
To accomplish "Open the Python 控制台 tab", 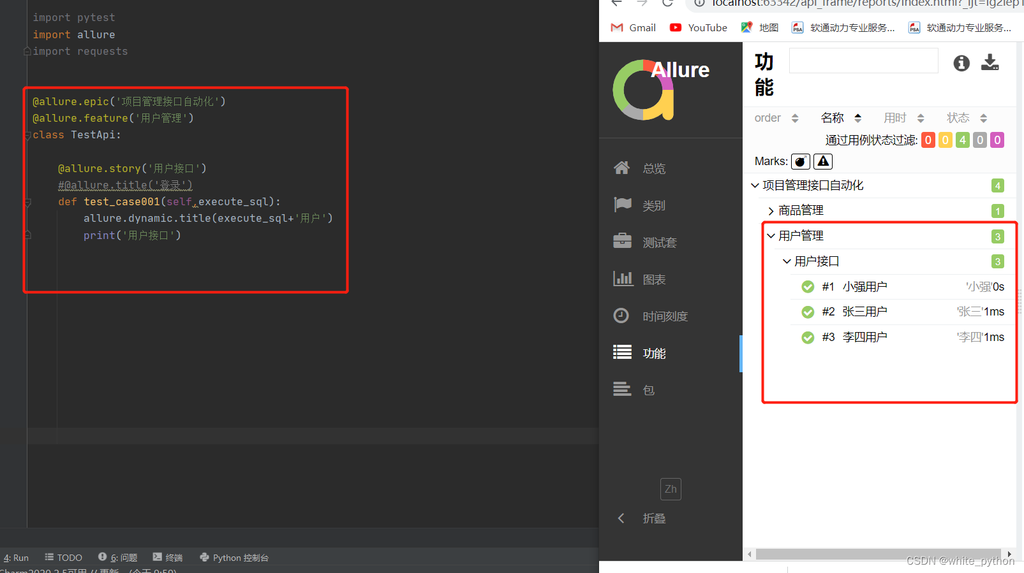I will tap(234, 558).
